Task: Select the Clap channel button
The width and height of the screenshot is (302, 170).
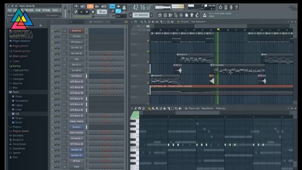Action: tap(76, 59)
